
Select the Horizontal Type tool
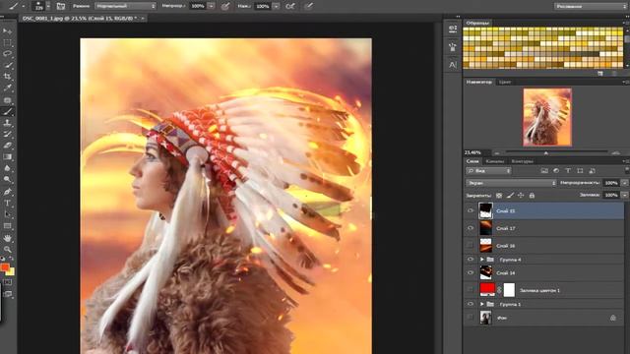click(7, 204)
